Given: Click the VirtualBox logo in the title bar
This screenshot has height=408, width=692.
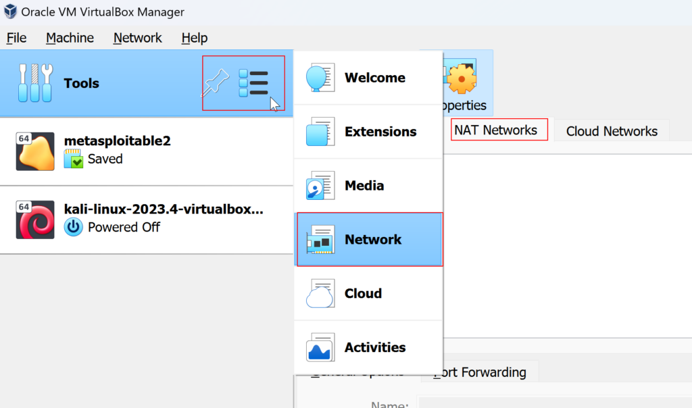Looking at the screenshot, I should pyautogui.click(x=10, y=11).
